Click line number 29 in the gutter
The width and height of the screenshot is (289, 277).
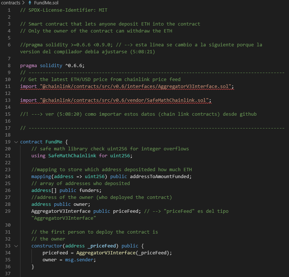[8, 211]
